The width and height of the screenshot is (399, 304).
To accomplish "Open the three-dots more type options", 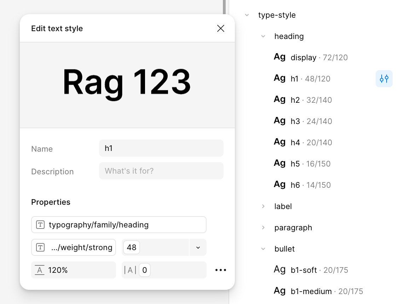I will (x=221, y=270).
